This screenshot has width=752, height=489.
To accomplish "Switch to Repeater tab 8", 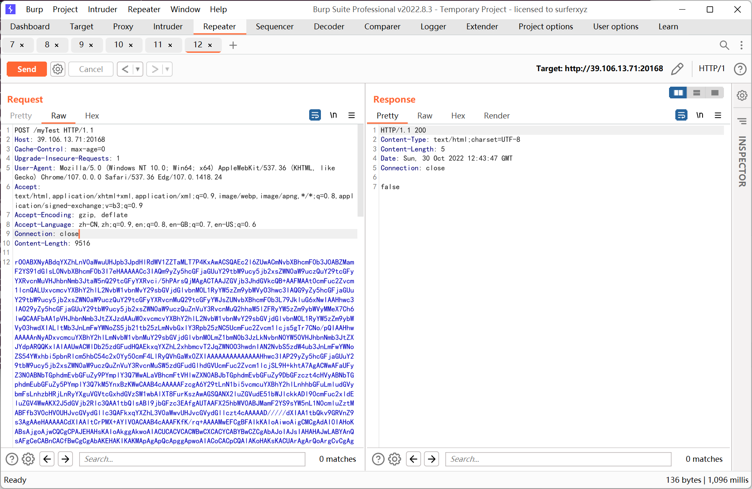I will (47, 45).
